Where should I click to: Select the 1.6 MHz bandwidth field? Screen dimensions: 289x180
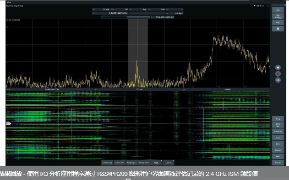[x=101, y=9]
